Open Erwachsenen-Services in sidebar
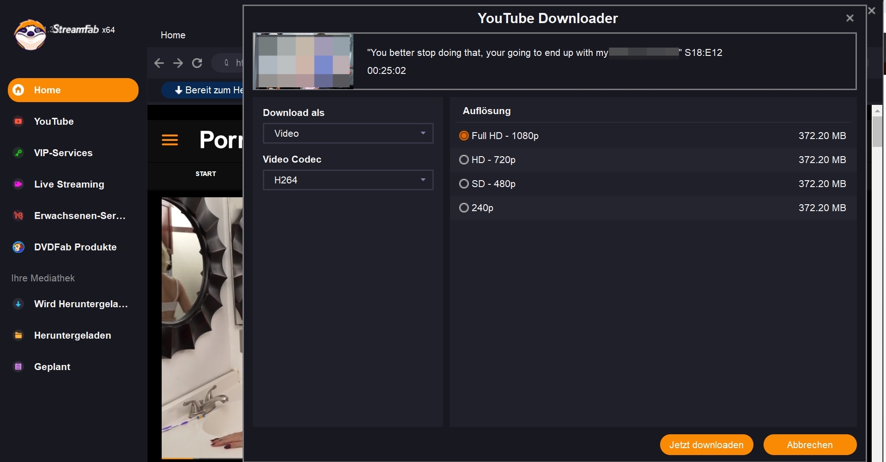The image size is (886, 462). [73, 216]
